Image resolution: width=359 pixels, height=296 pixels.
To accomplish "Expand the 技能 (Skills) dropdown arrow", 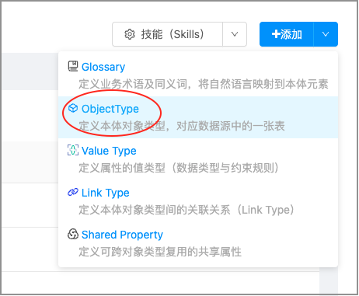I will (235, 34).
